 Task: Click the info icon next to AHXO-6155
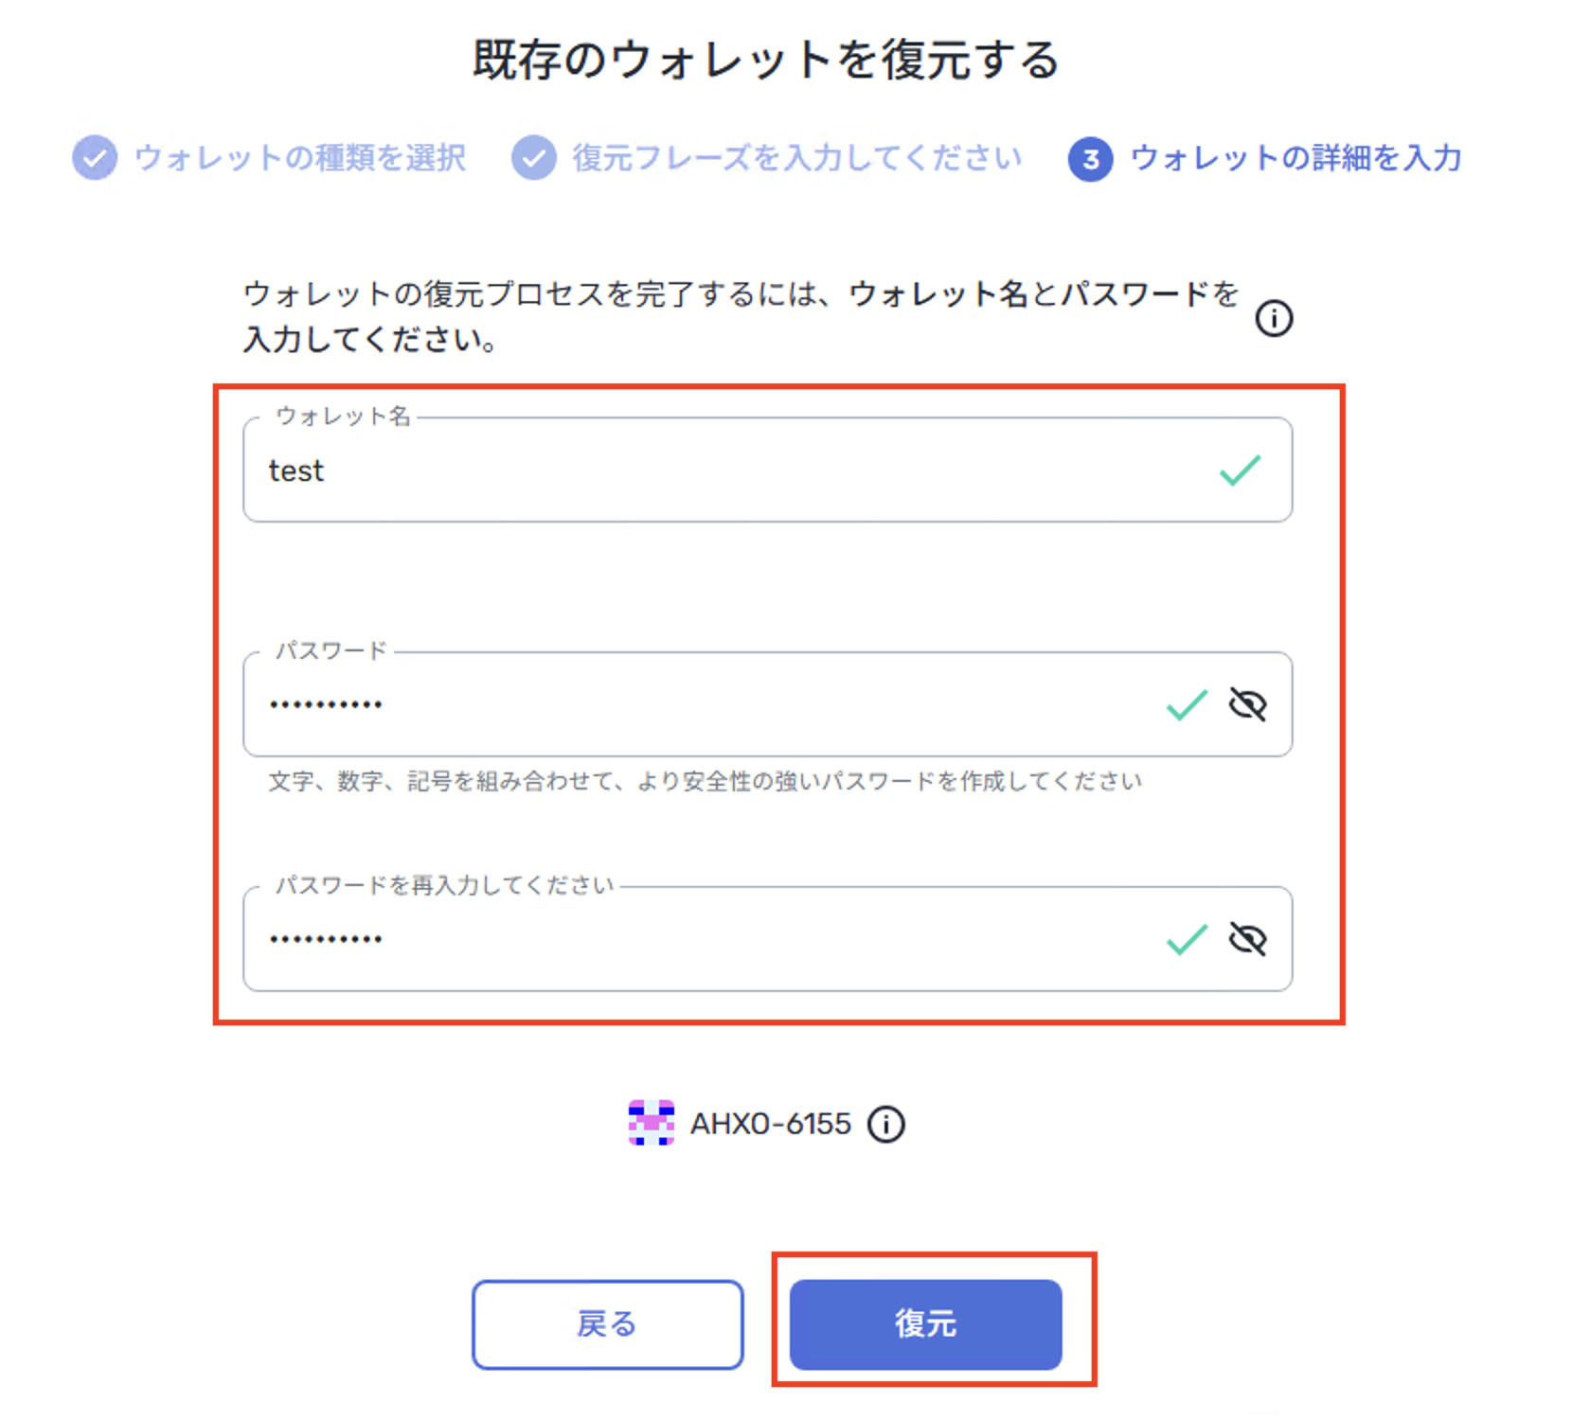point(886,1125)
